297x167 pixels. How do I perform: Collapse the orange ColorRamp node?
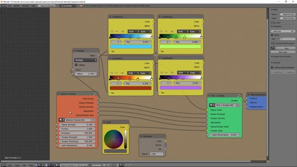point(110,58)
